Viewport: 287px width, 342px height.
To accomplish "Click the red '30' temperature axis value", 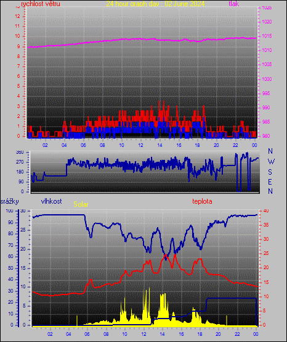I will click(266, 239).
